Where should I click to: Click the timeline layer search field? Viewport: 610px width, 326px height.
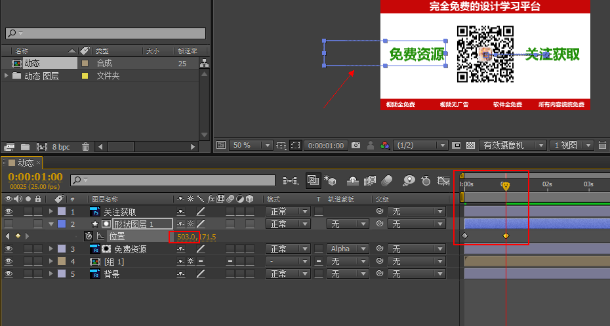click(173, 180)
